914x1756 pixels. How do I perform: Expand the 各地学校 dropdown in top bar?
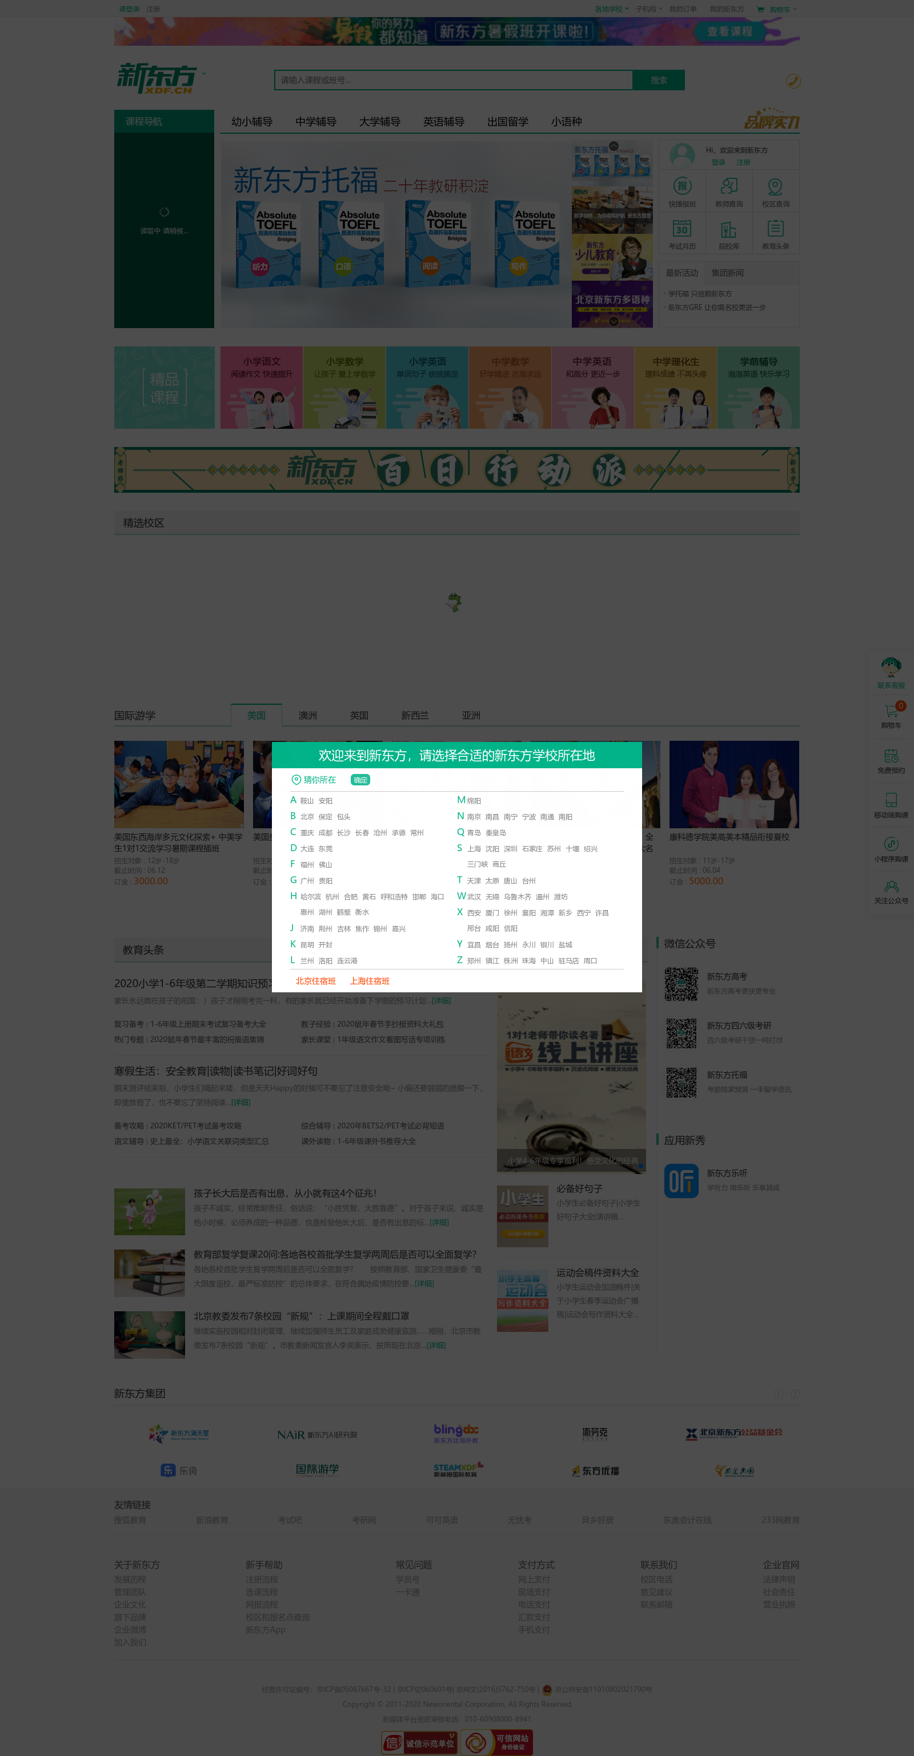612,9
